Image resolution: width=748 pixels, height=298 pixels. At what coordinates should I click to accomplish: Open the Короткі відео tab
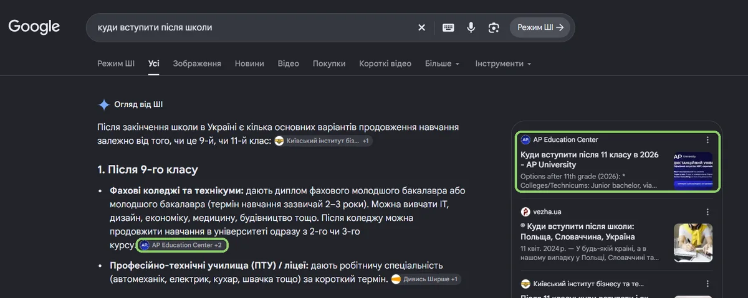pos(385,63)
